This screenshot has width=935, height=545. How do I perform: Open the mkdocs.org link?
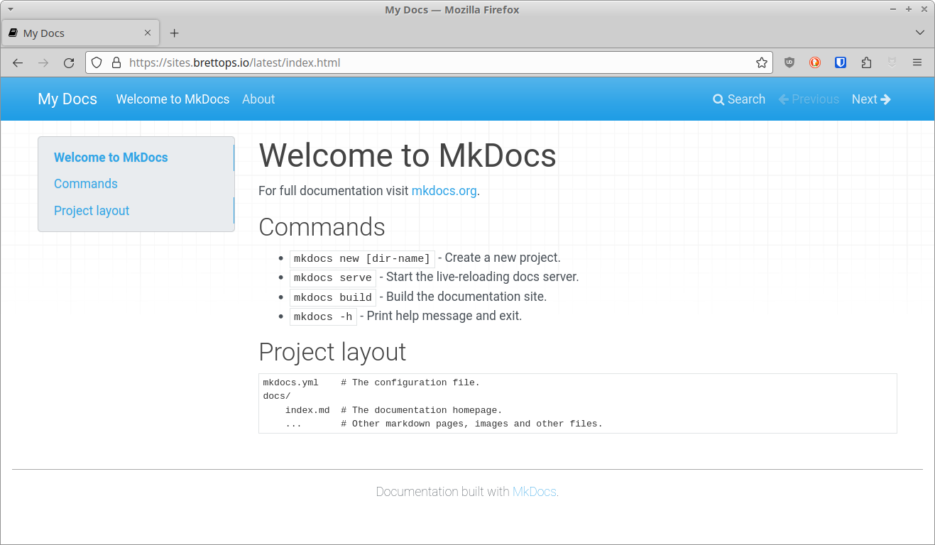pos(444,191)
